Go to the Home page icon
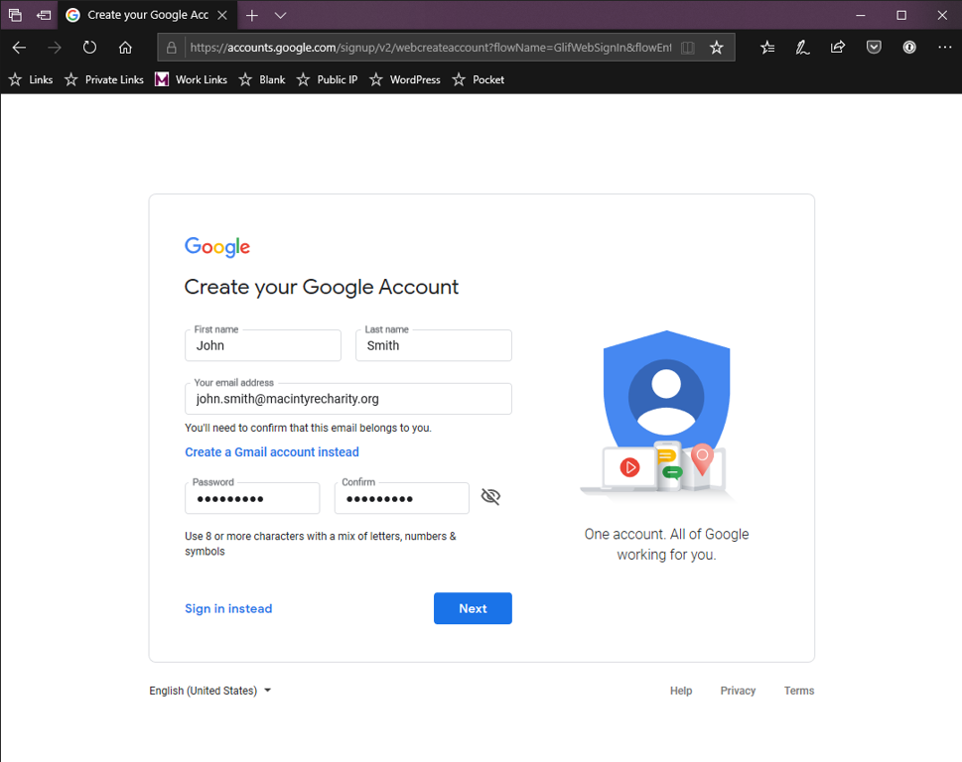This screenshot has height=762, width=962. [x=125, y=48]
